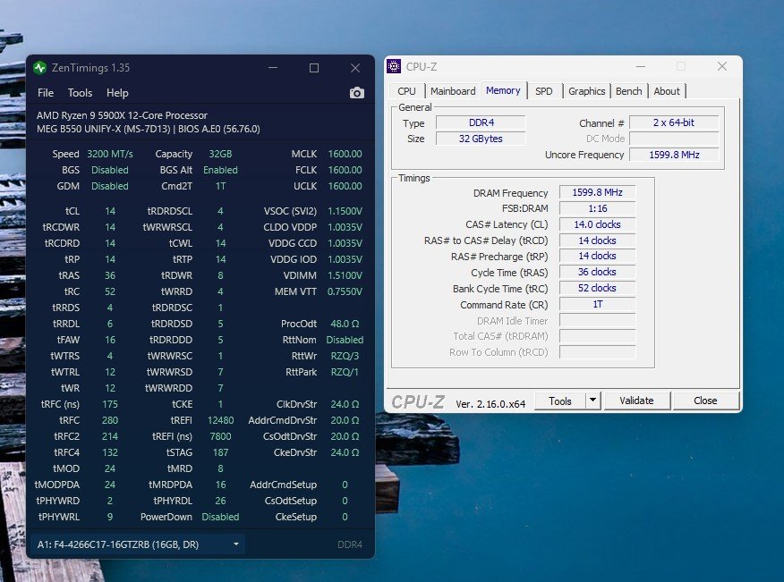Click the FSB:DRAM 1:16 value field
Image resolution: width=784 pixels, height=582 pixels.
tap(598, 208)
